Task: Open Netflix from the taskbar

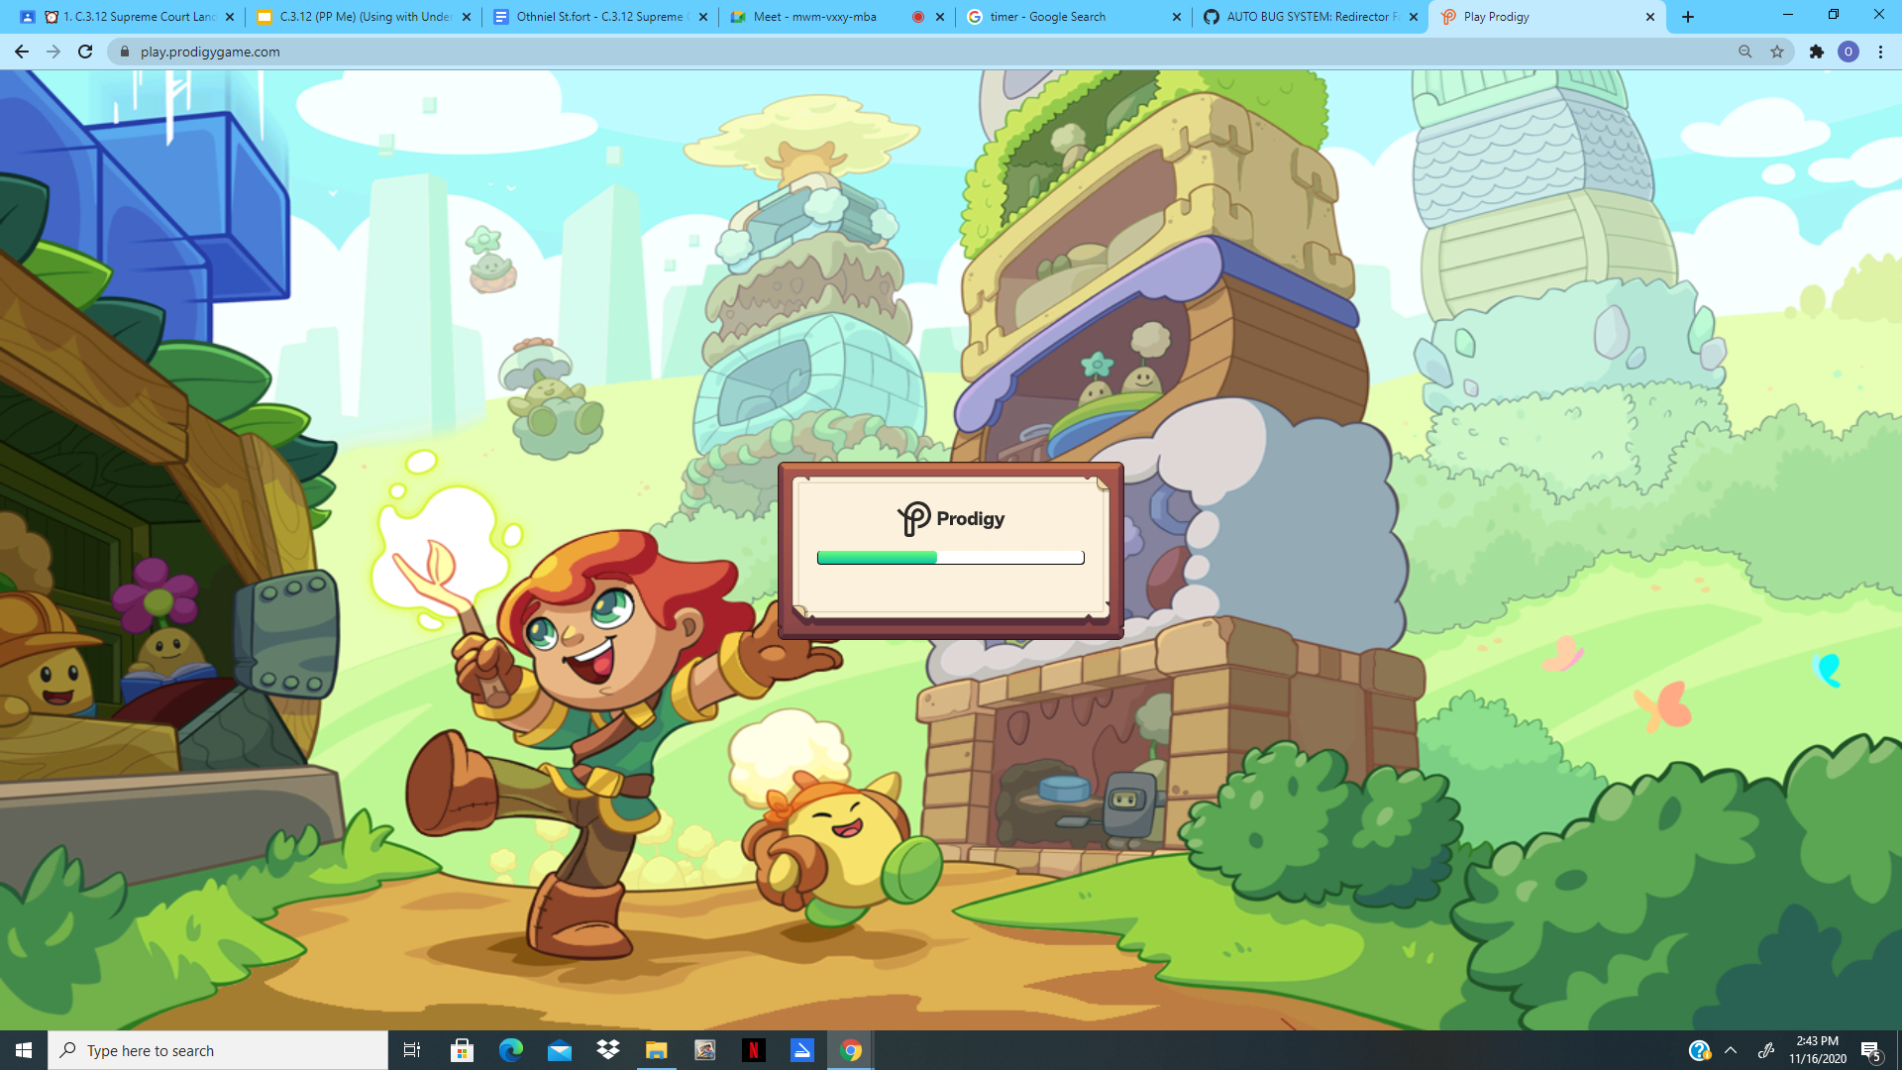Action: (754, 1050)
